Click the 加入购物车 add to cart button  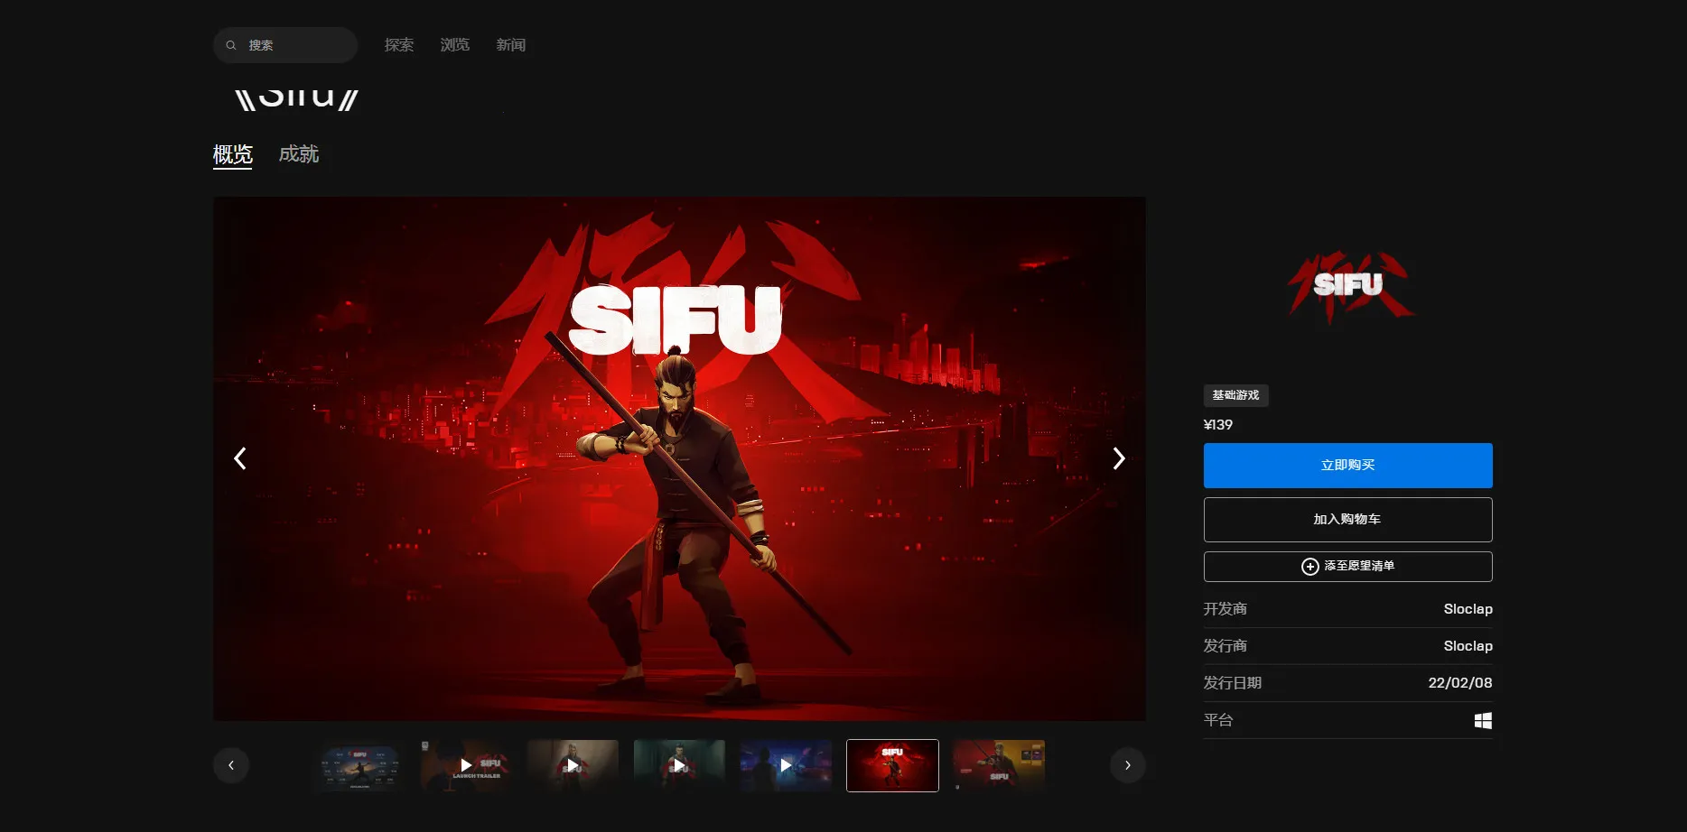pyautogui.click(x=1347, y=519)
